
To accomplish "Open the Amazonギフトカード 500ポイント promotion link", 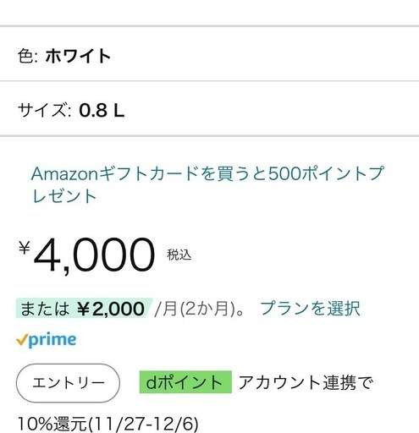I will coord(207,184).
